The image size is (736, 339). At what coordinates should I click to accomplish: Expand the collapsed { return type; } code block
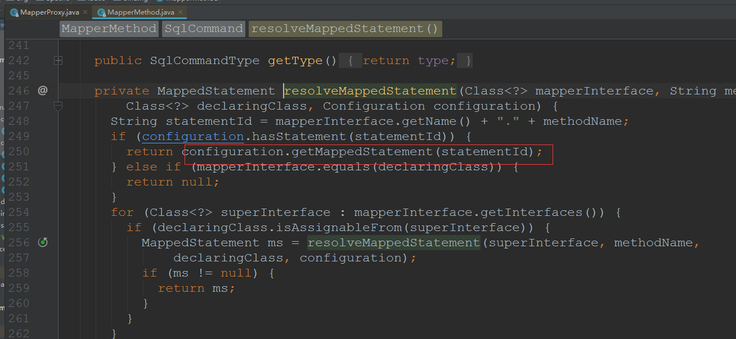click(x=410, y=60)
